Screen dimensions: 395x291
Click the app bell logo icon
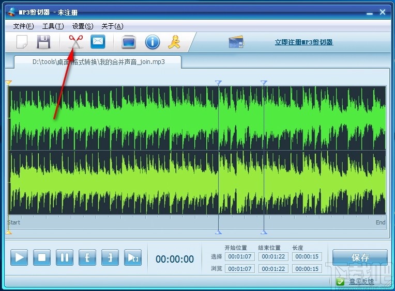(x=12, y=12)
